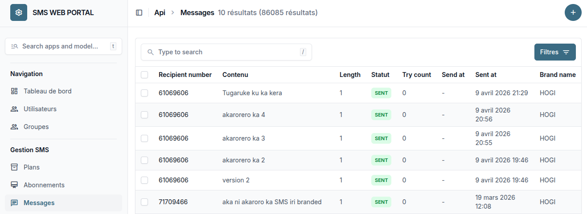Click the round plus add button
587x214 pixels.
(573, 12)
